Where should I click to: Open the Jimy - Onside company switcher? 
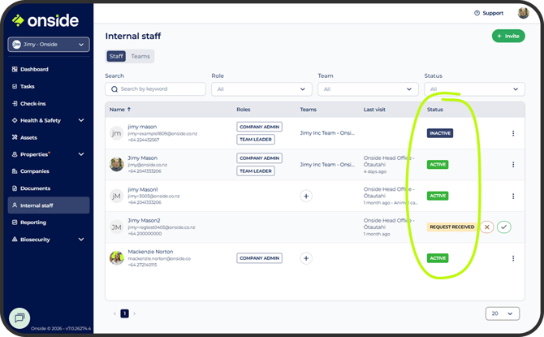[x=49, y=45]
